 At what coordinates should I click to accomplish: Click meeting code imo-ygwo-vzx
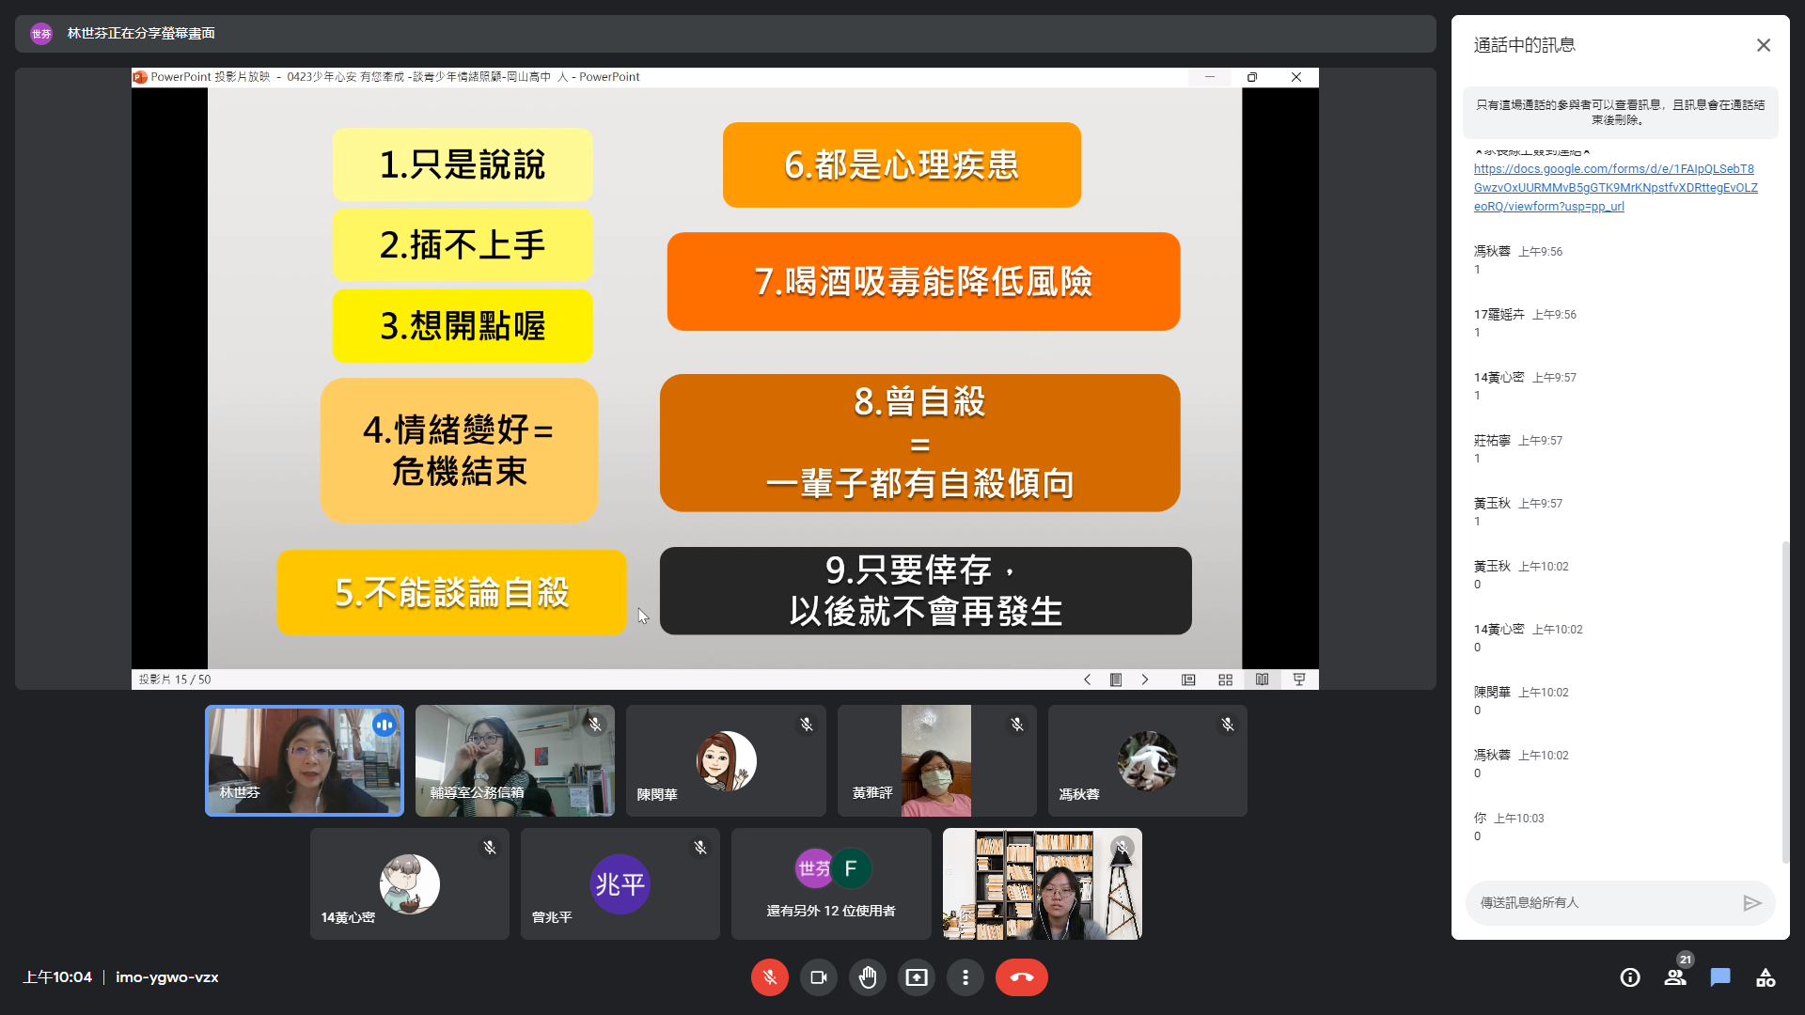[x=167, y=977]
